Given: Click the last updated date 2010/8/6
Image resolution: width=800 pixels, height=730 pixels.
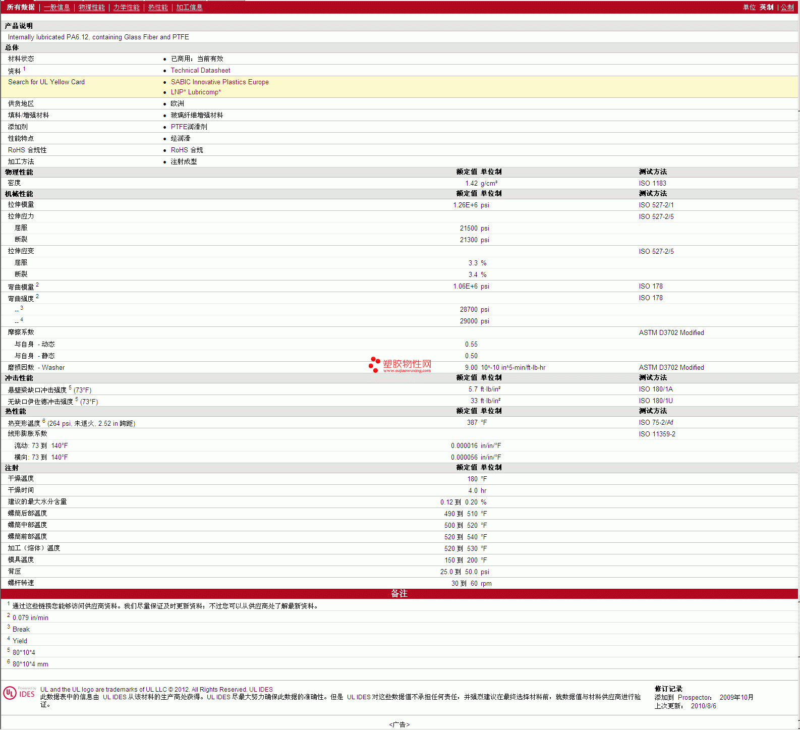Looking at the screenshot, I should pos(703,706).
